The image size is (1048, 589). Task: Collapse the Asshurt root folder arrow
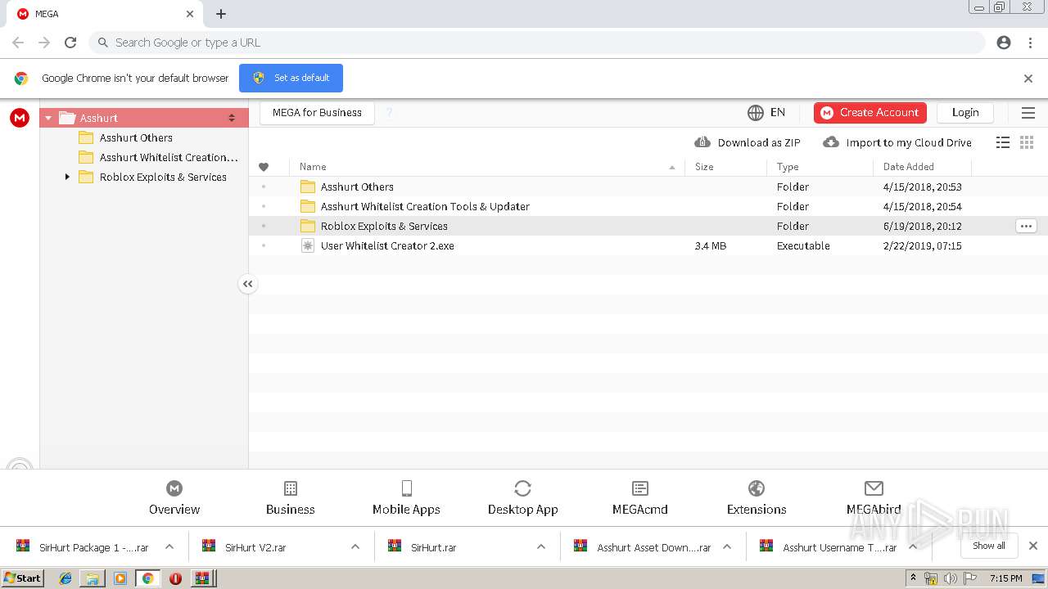pyautogui.click(x=48, y=118)
